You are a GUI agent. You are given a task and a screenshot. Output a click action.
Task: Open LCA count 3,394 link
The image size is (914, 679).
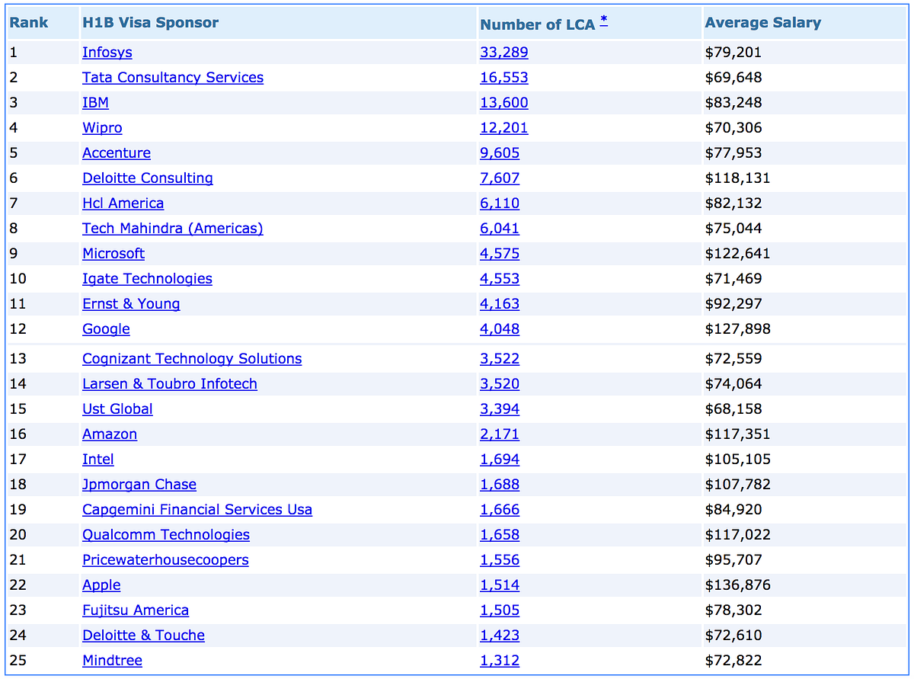click(x=500, y=409)
